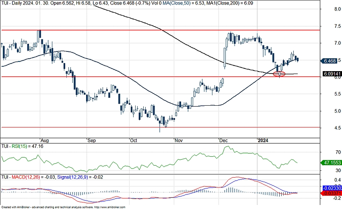Click the 8.0 price axis label

338,9
